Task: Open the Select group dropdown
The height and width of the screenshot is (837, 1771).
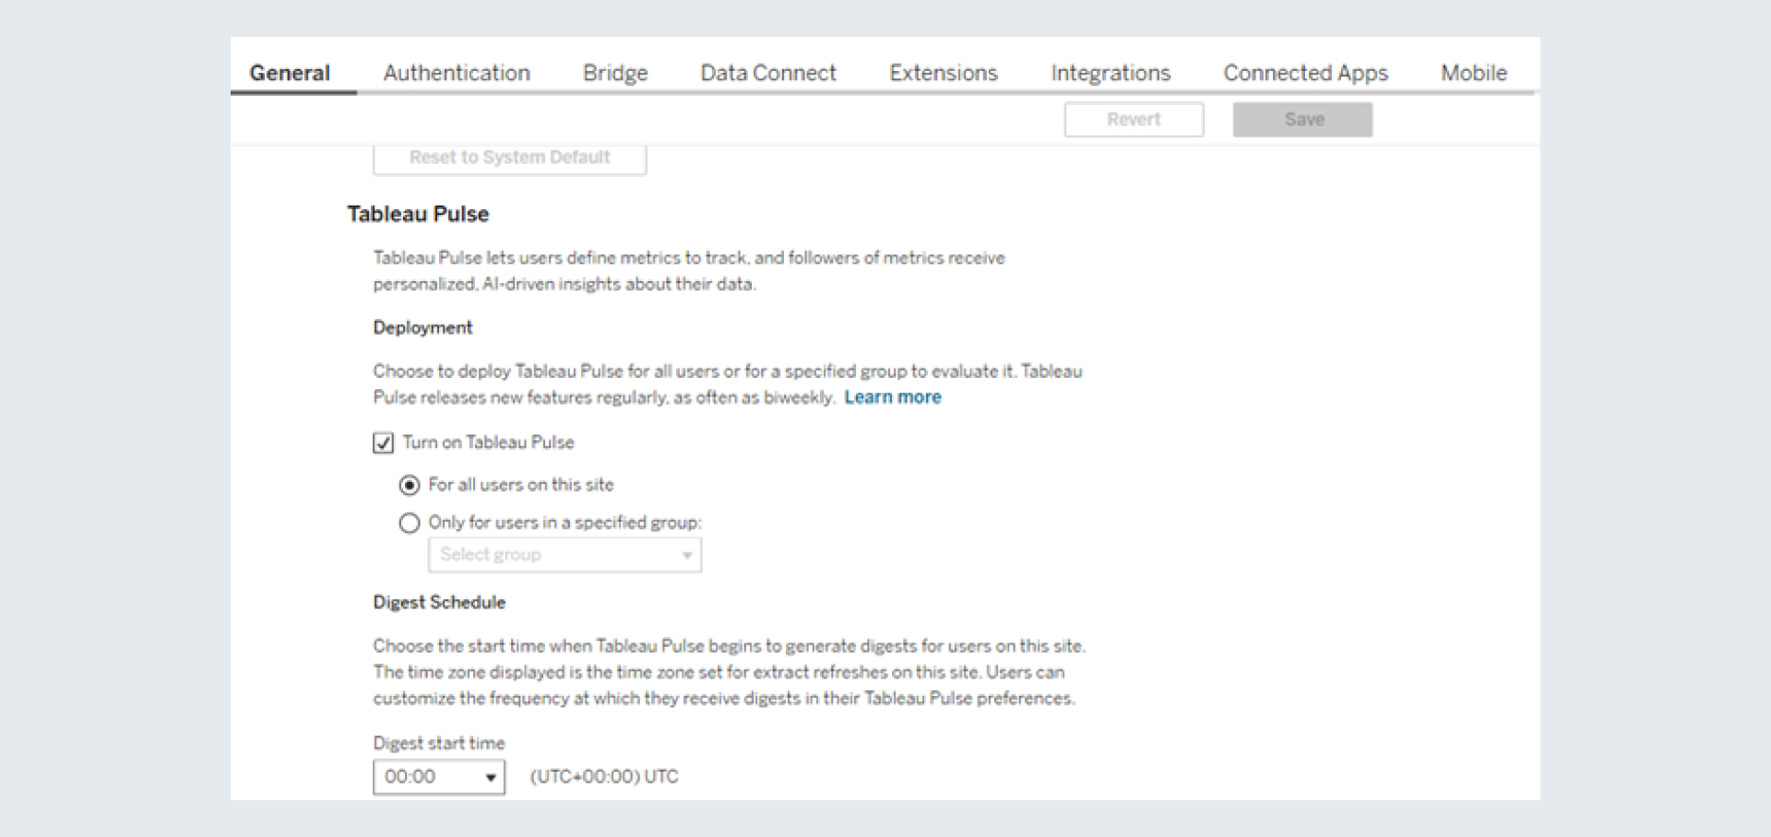Action: 565,555
